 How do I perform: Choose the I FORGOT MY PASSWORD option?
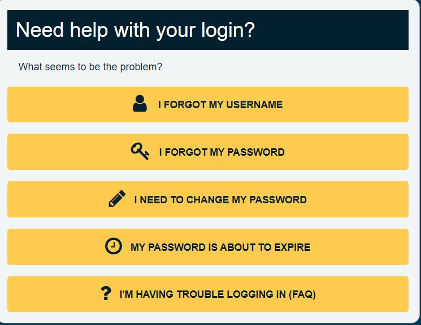click(x=208, y=152)
